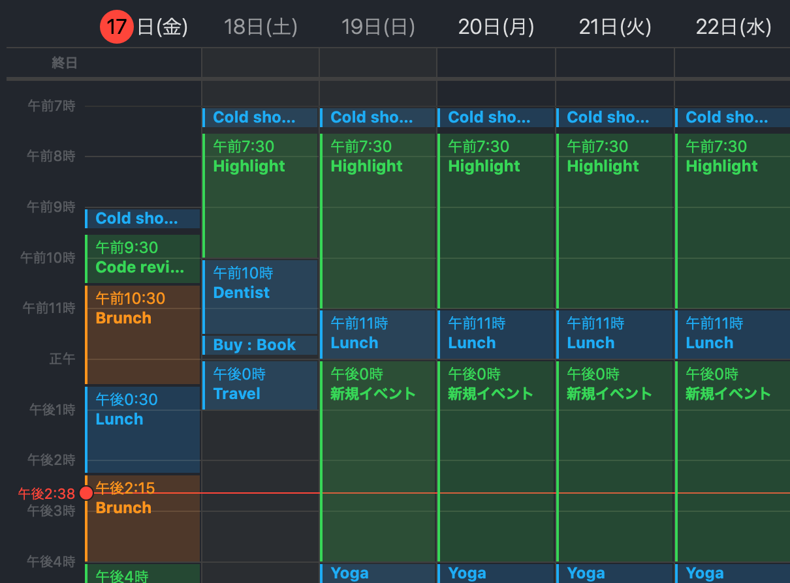Open the Yoga event on Tuesday
This screenshot has height=583, width=790.
614,573
